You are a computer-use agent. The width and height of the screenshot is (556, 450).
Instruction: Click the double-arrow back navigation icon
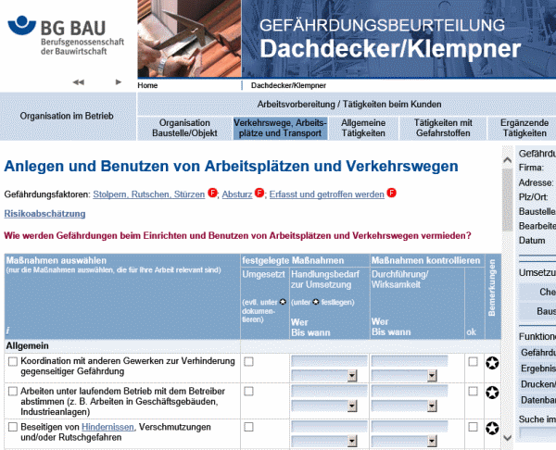(x=78, y=82)
